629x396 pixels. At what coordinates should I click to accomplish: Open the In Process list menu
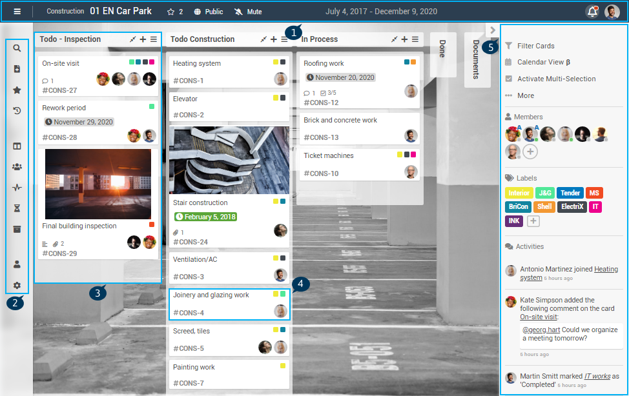(x=415, y=39)
